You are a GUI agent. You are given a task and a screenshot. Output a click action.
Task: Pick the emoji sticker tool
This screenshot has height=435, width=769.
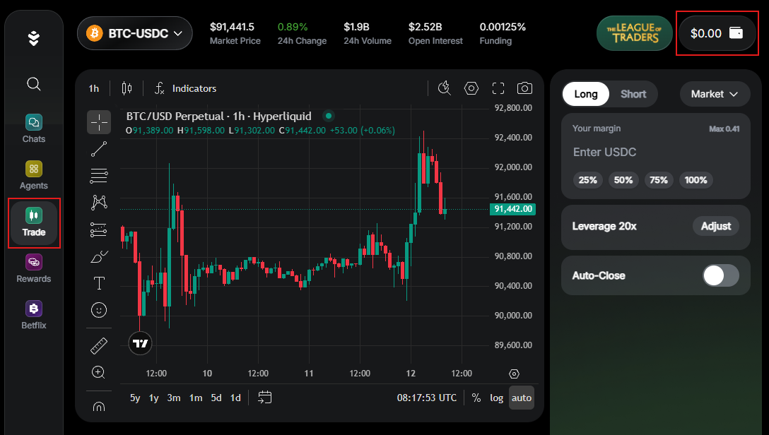pyautogui.click(x=99, y=309)
